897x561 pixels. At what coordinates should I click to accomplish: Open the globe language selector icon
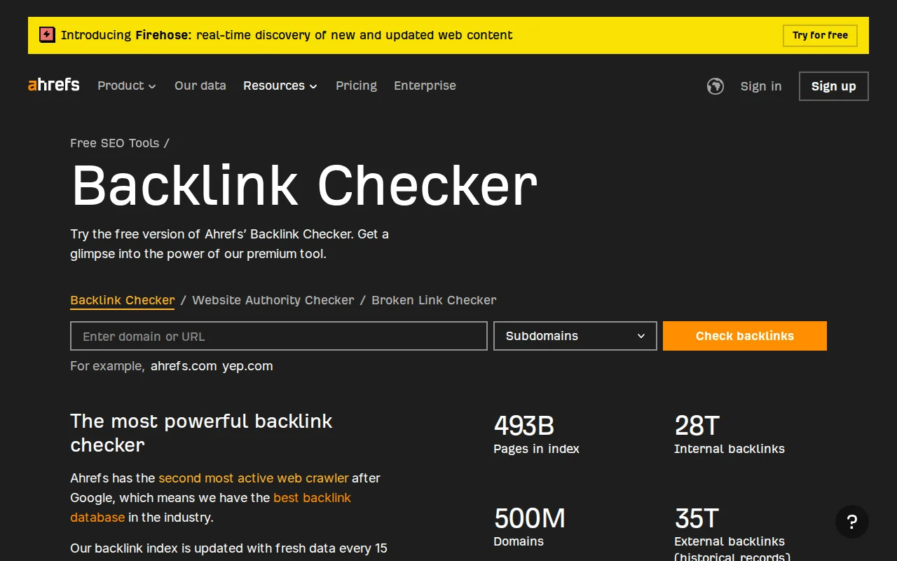click(x=715, y=86)
